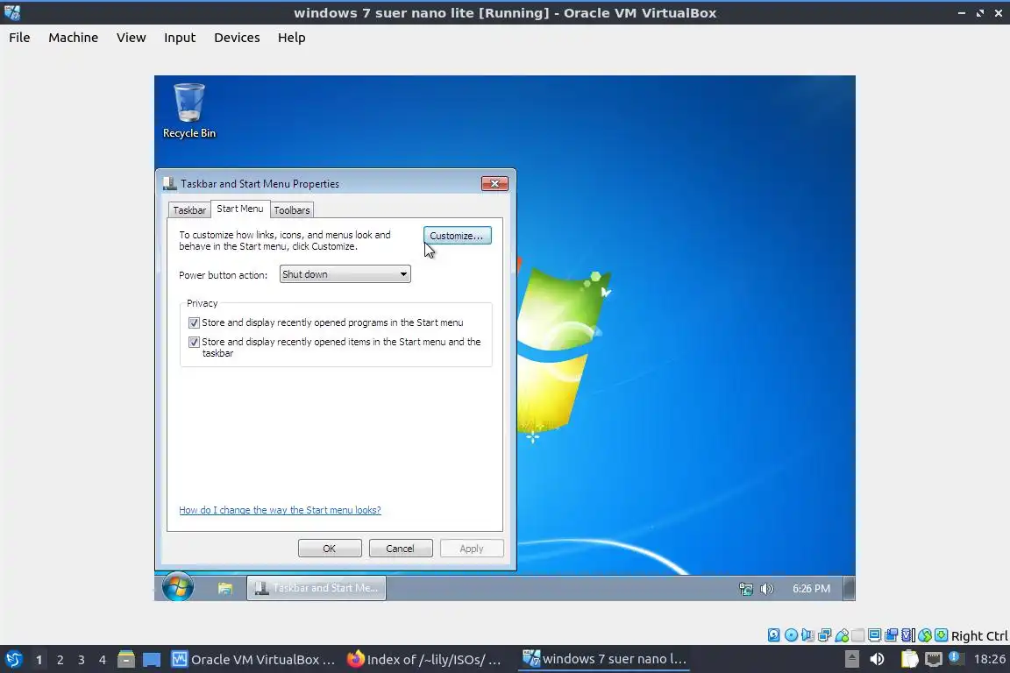Close the Taskbar and Start Menu Properties dialog
The height and width of the screenshot is (673, 1010).
[x=494, y=183]
